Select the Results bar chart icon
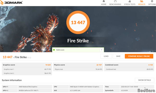This screenshot has width=156, height=93. (x=142, y=1)
